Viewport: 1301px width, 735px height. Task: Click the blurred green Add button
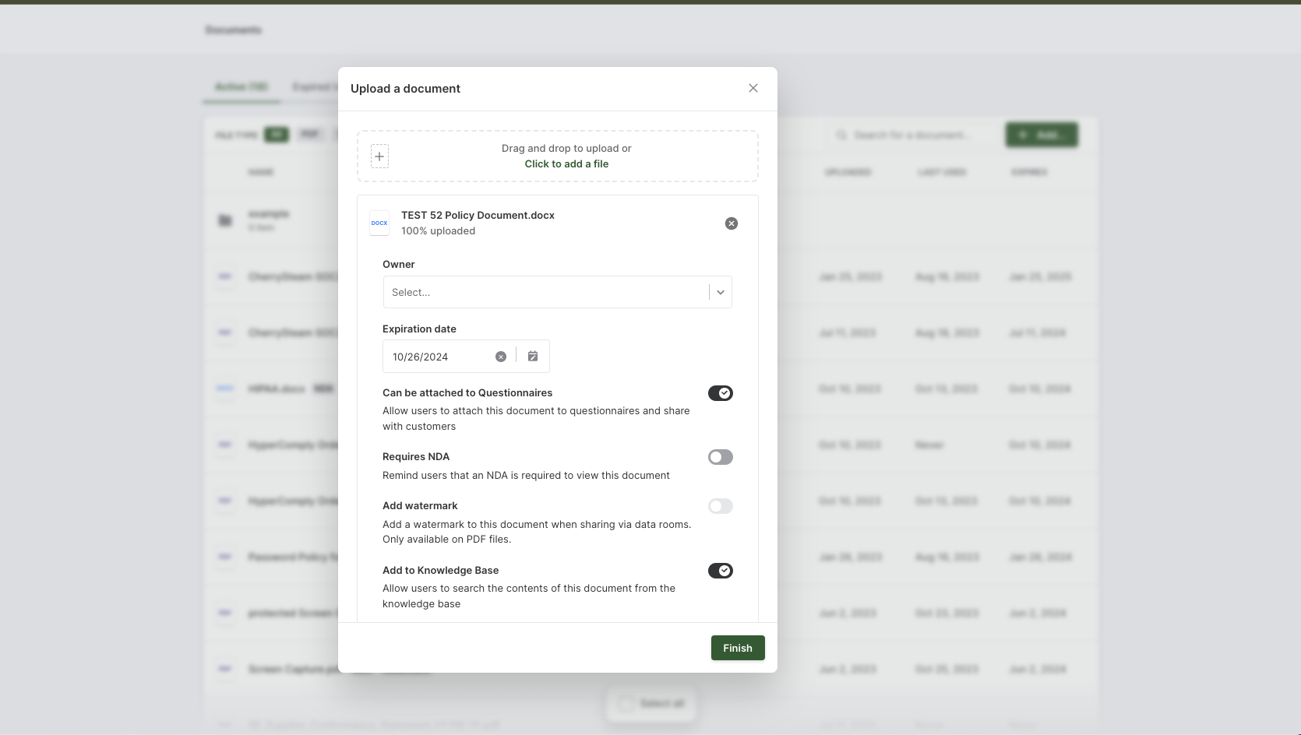pos(1042,135)
